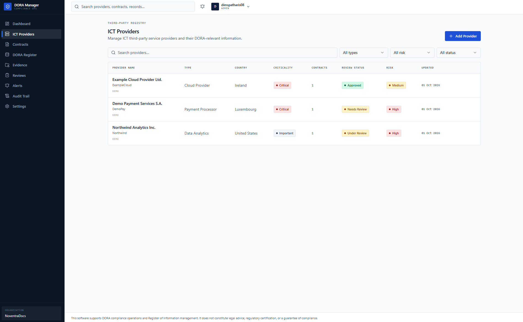The image size is (523, 322).
Task: Click the DORA Register database icon
Action: (7, 55)
